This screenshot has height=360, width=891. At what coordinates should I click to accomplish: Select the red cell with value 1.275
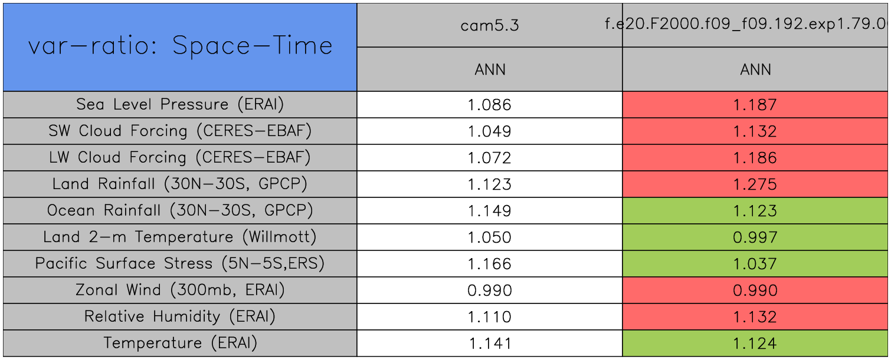pos(755,184)
